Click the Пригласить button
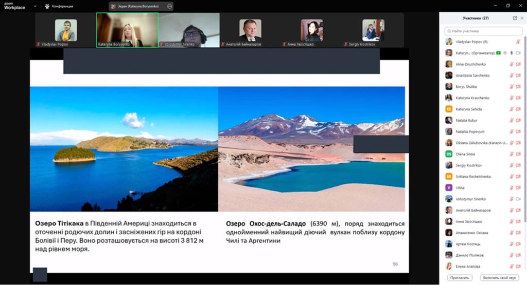The image size is (527, 285). (459, 278)
